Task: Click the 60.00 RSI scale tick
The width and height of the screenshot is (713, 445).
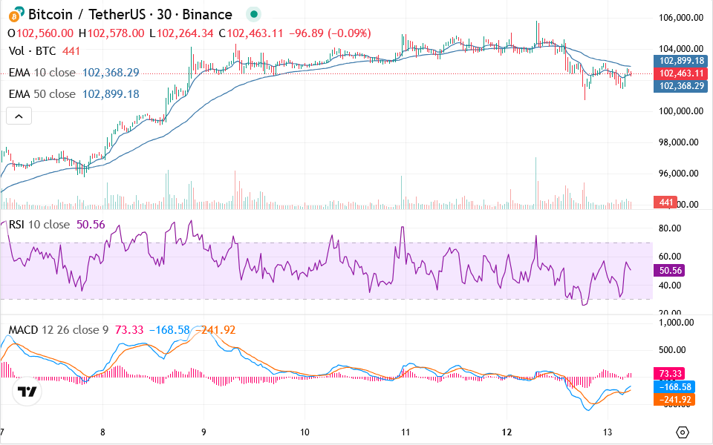Action: 670,256
